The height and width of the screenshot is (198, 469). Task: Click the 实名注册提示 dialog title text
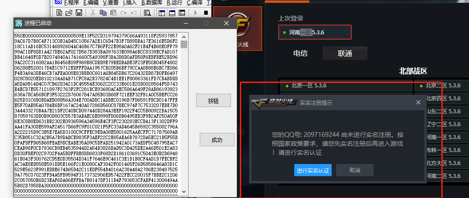pos(316,103)
